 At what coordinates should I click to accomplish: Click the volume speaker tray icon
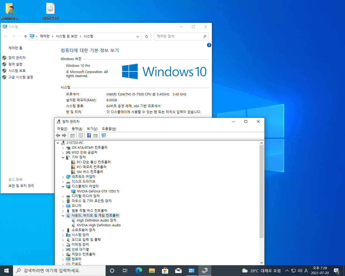coord(300,271)
